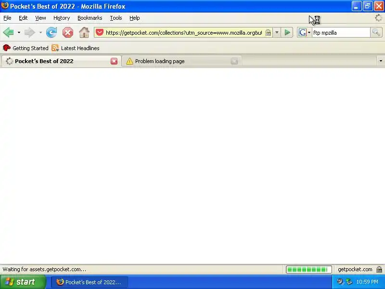Open the File menu
The image size is (385, 289).
7,18
